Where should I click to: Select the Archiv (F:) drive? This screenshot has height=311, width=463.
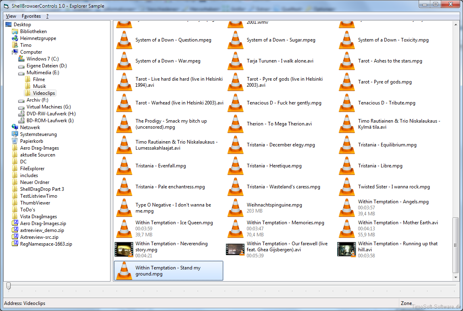click(37, 100)
